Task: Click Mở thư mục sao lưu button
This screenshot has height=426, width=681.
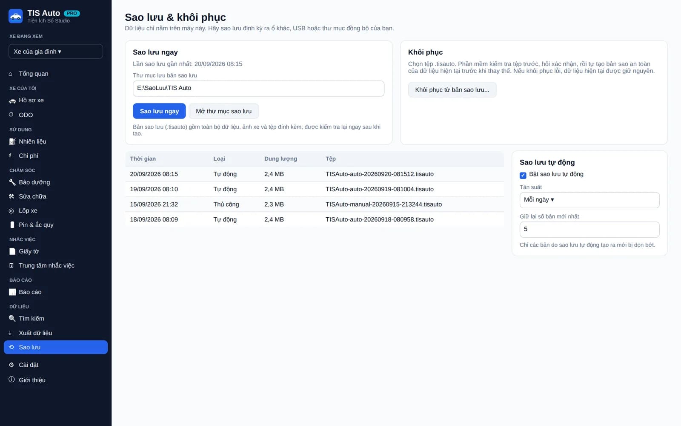Action: tap(223, 111)
